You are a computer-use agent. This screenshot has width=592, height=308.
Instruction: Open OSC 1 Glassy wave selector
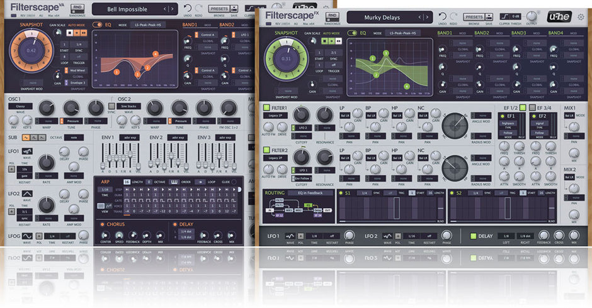click(x=20, y=106)
